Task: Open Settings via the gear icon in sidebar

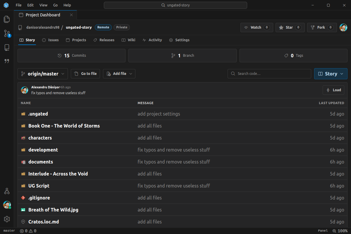Action: pyautogui.click(x=6, y=219)
